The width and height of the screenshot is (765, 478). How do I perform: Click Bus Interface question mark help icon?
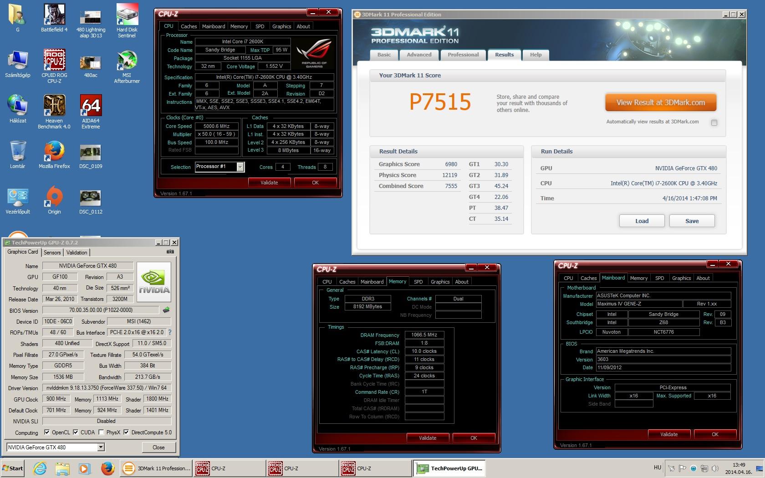click(x=170, y=332)
